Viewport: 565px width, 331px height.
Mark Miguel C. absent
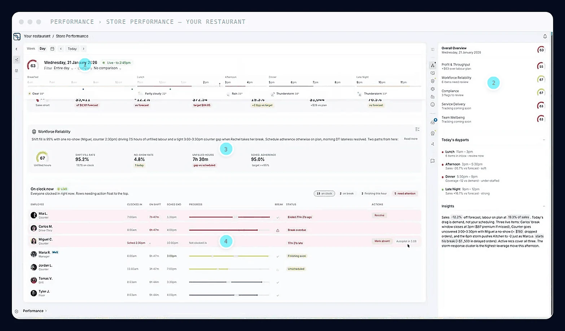point(382,241)
